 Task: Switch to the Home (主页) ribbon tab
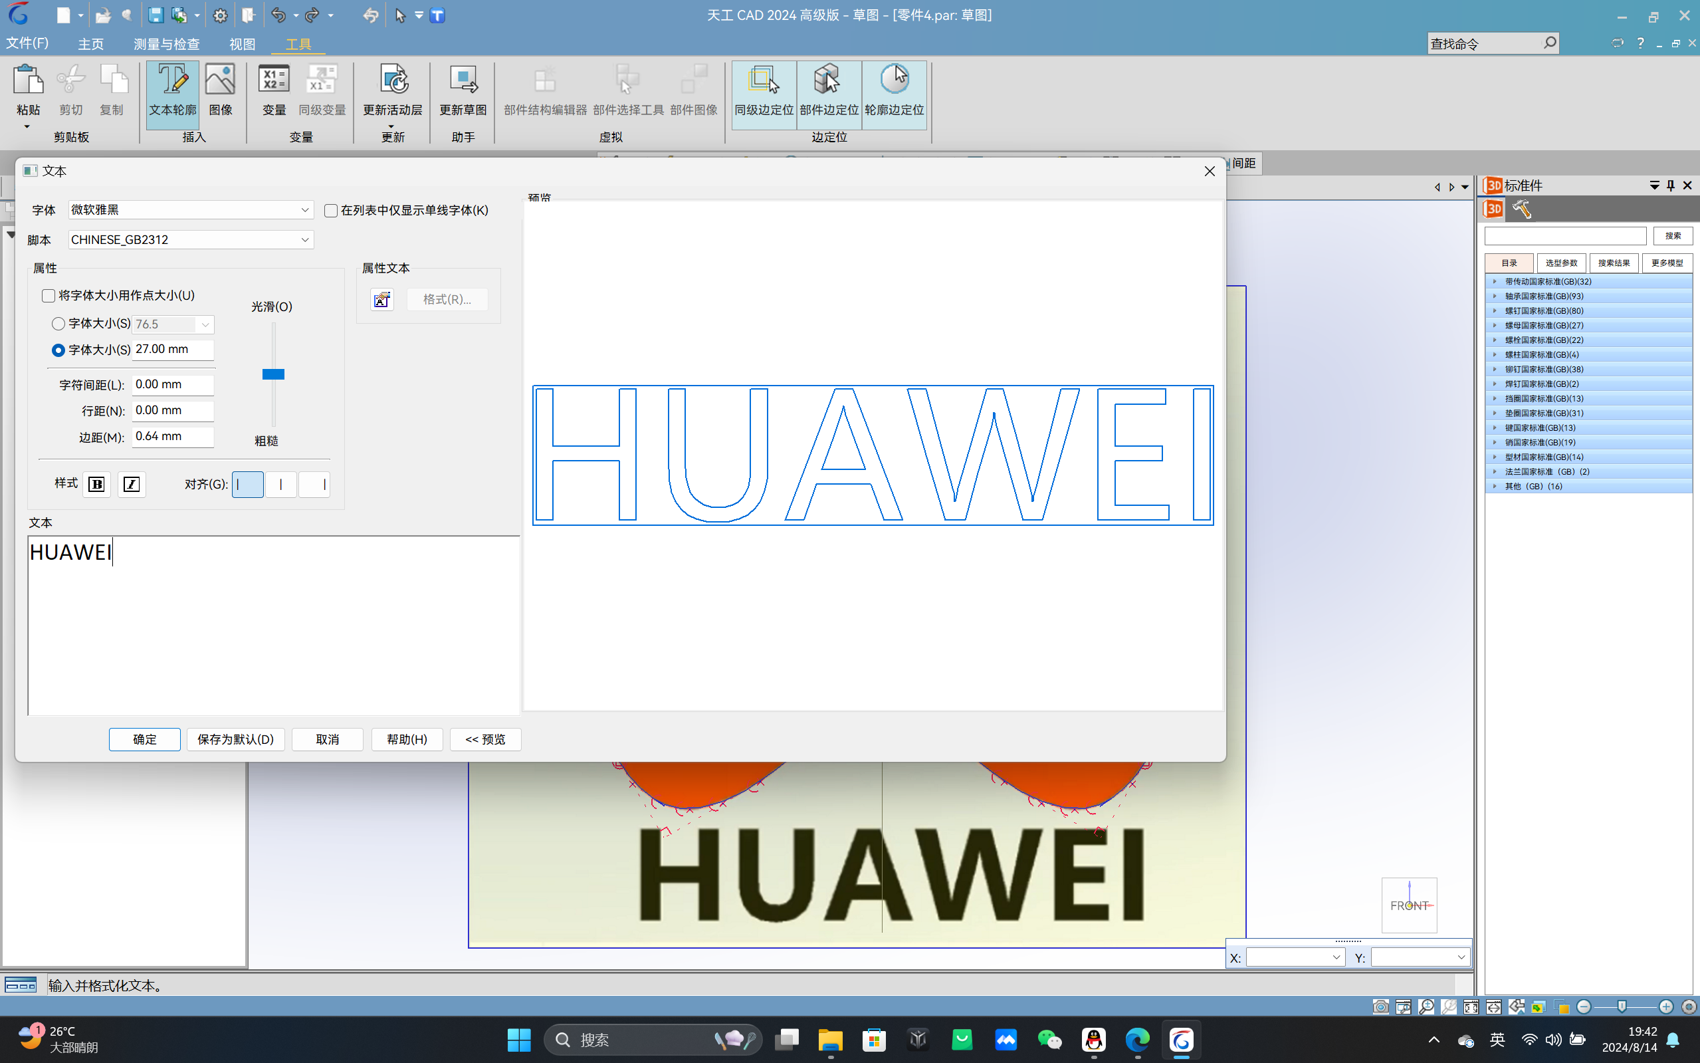(x=90, y=45)
